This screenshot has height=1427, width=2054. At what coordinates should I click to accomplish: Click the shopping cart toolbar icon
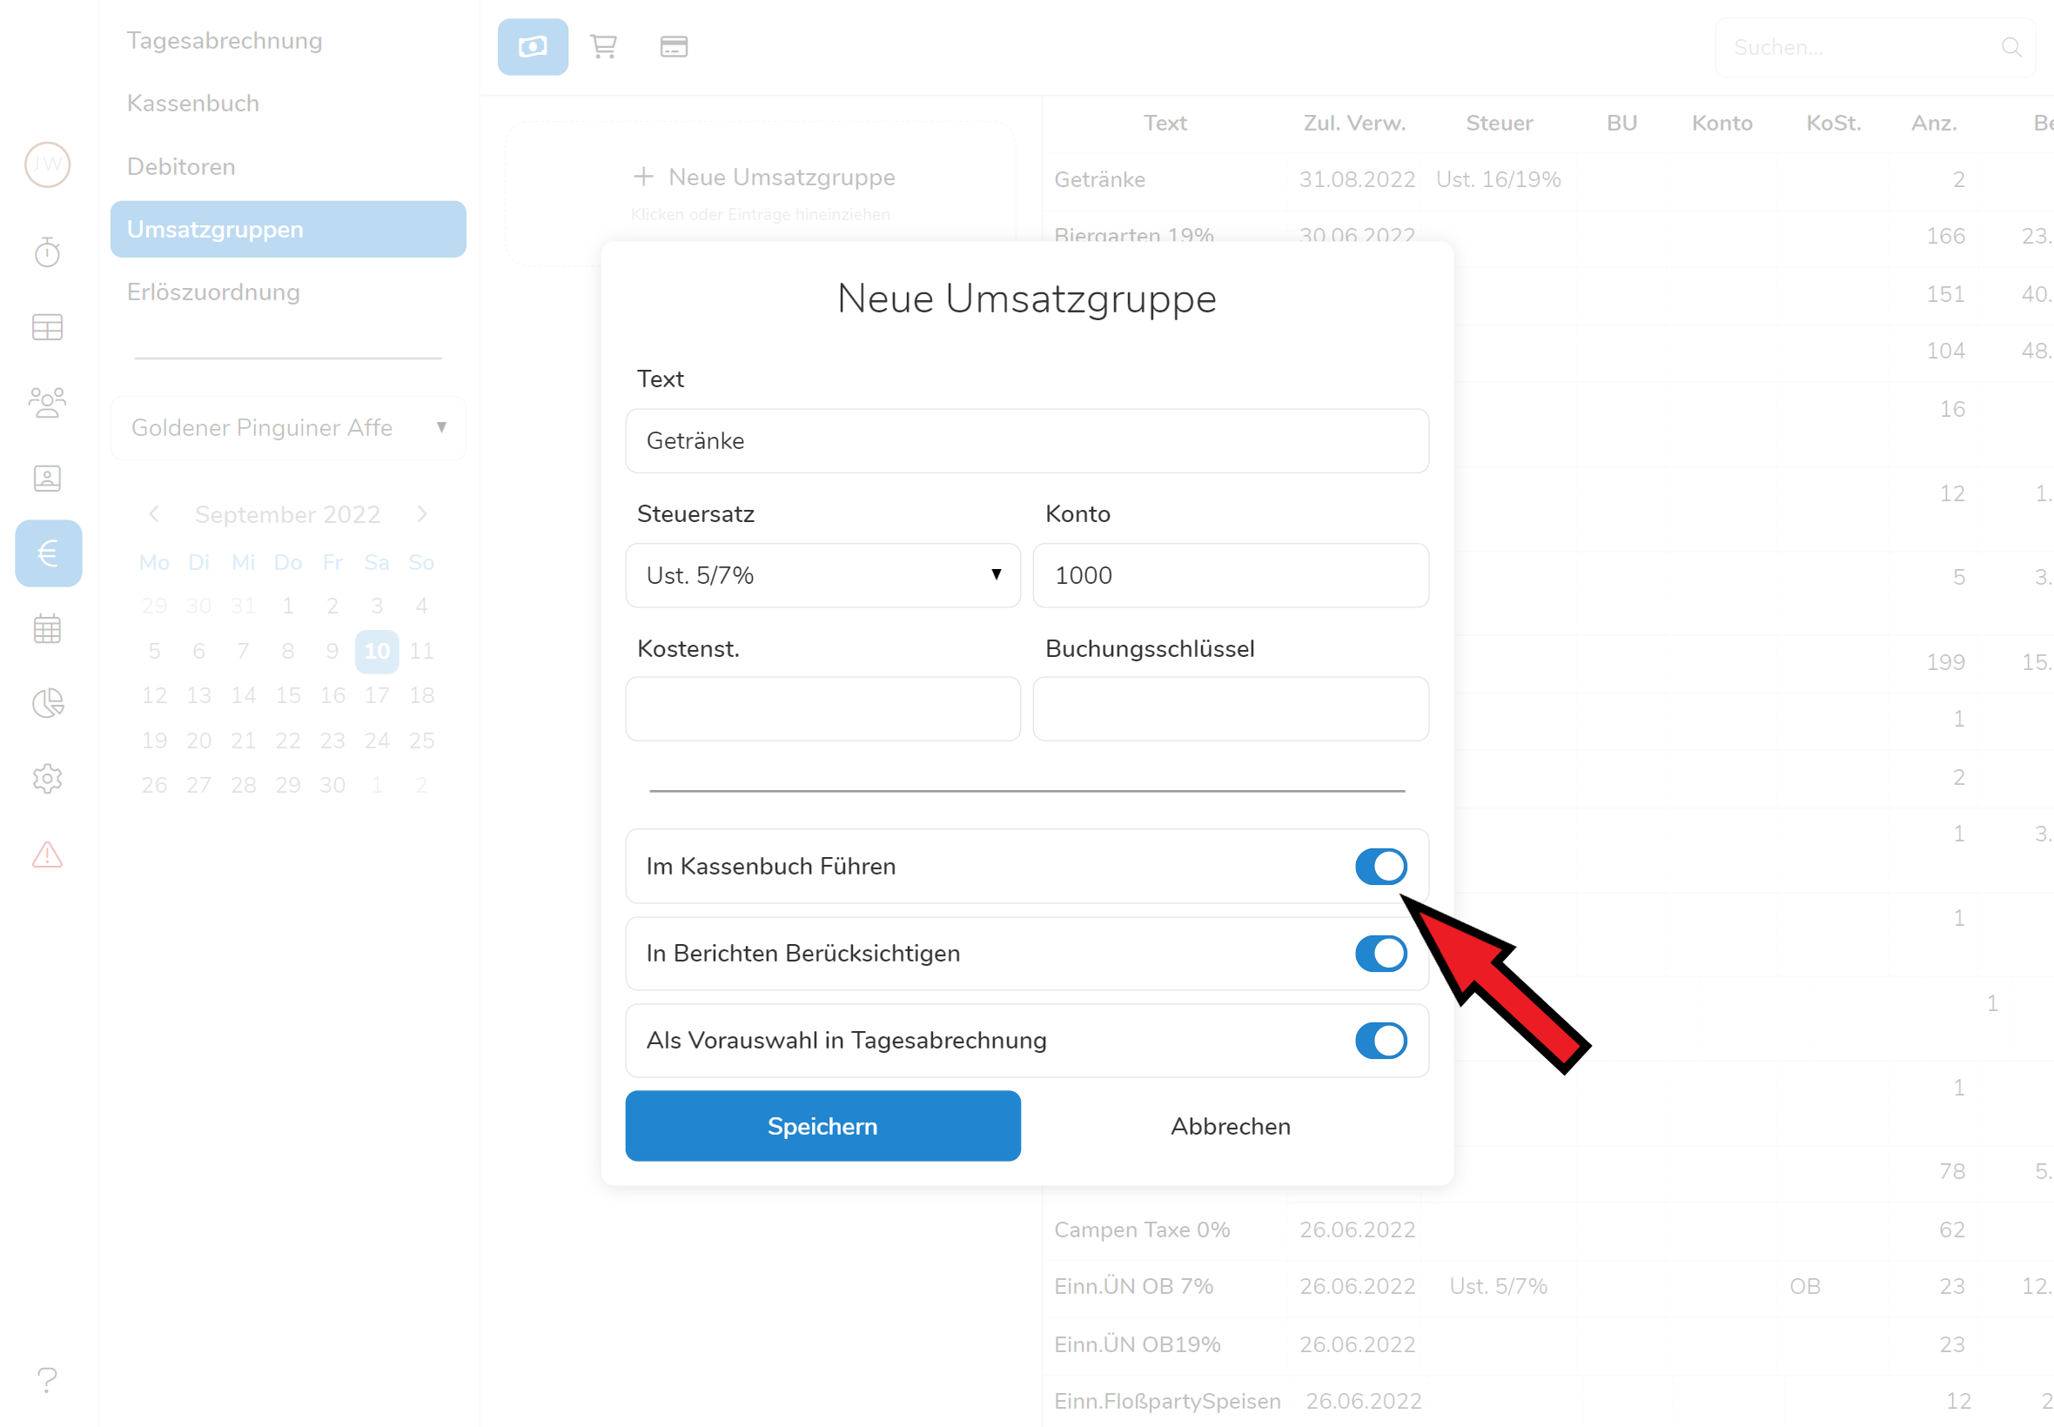[x=604, y=46]
